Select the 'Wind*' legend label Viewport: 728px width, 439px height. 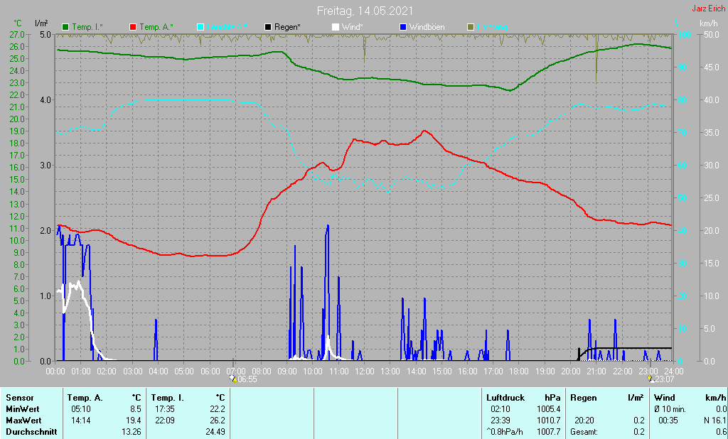353,28
